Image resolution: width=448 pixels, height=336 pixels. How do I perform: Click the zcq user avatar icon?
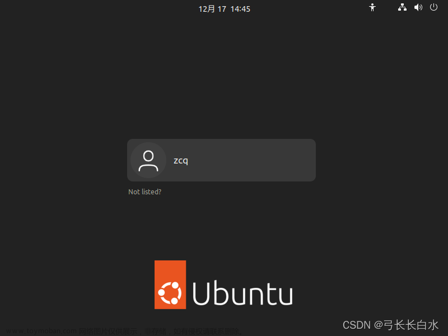coord(148,160)
